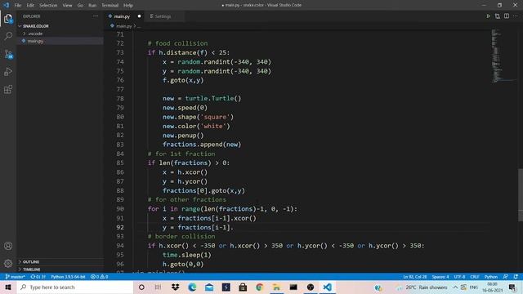Click the Visual Studio Code taskbar icon
Viewport: 523px width, 294px height.
pyautogui.click(x=327, y=287)
